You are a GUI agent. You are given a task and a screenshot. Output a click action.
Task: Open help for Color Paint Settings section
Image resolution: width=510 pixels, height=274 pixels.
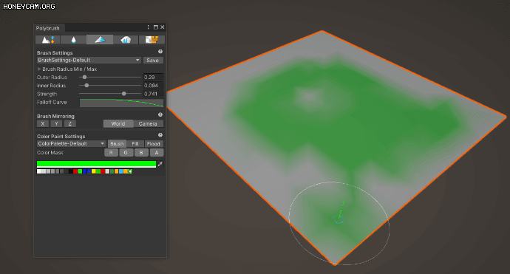pos(160,135)
